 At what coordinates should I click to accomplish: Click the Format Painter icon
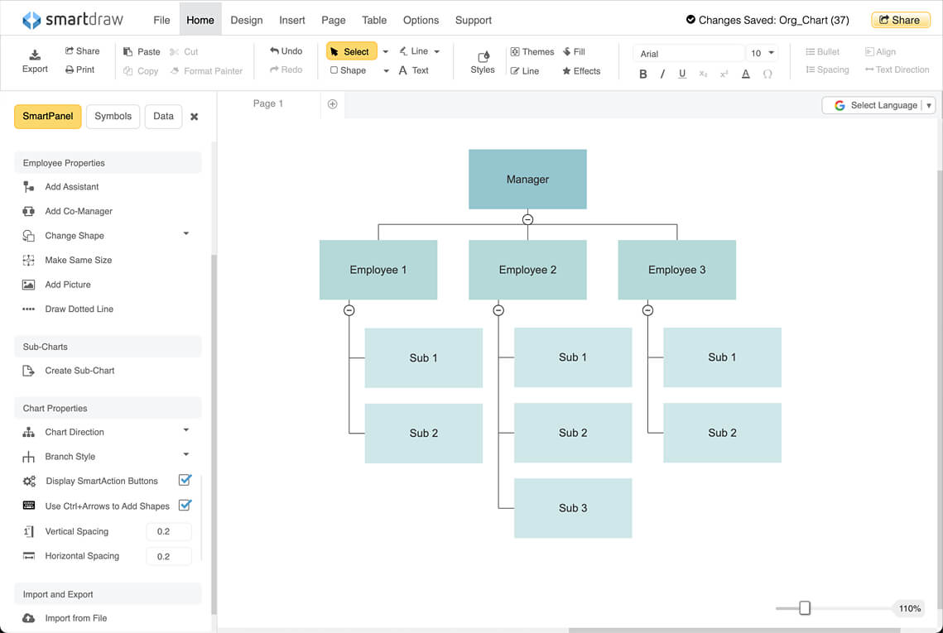coord(172,71)
